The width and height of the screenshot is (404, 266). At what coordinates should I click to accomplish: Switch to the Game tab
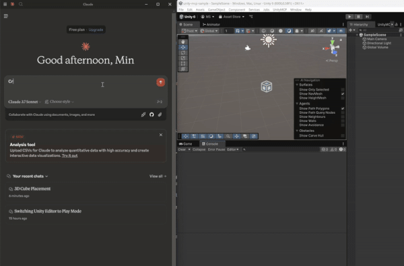(x=186, y=144)
